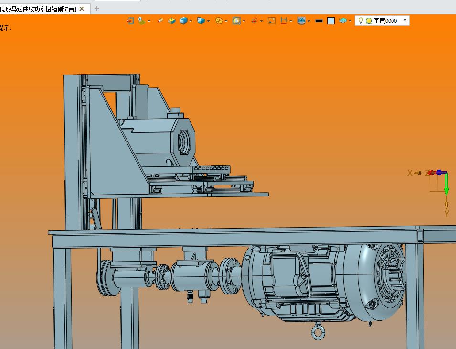Expand the shaded cube display dropdown arrow
Screen dimensions: 456x349
(x=191, y=21)
